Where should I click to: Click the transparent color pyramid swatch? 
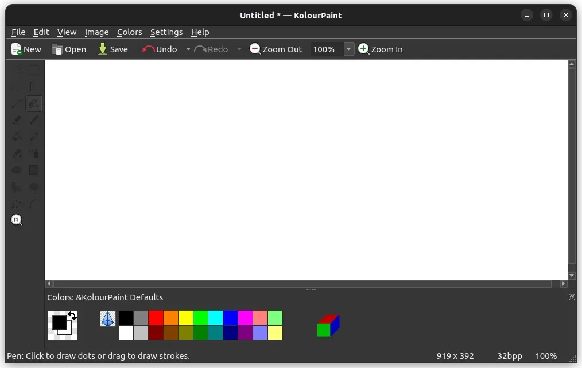108,319
